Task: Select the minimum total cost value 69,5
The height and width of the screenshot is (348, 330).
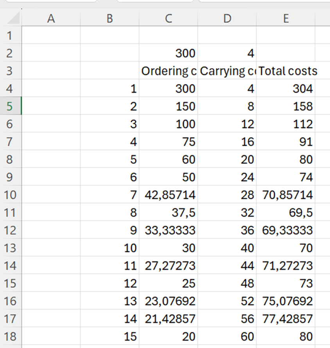Action: pos(286,212)
